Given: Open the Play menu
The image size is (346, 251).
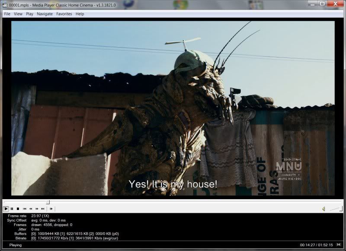Looking at the screenshot, I should coord(29,14).
